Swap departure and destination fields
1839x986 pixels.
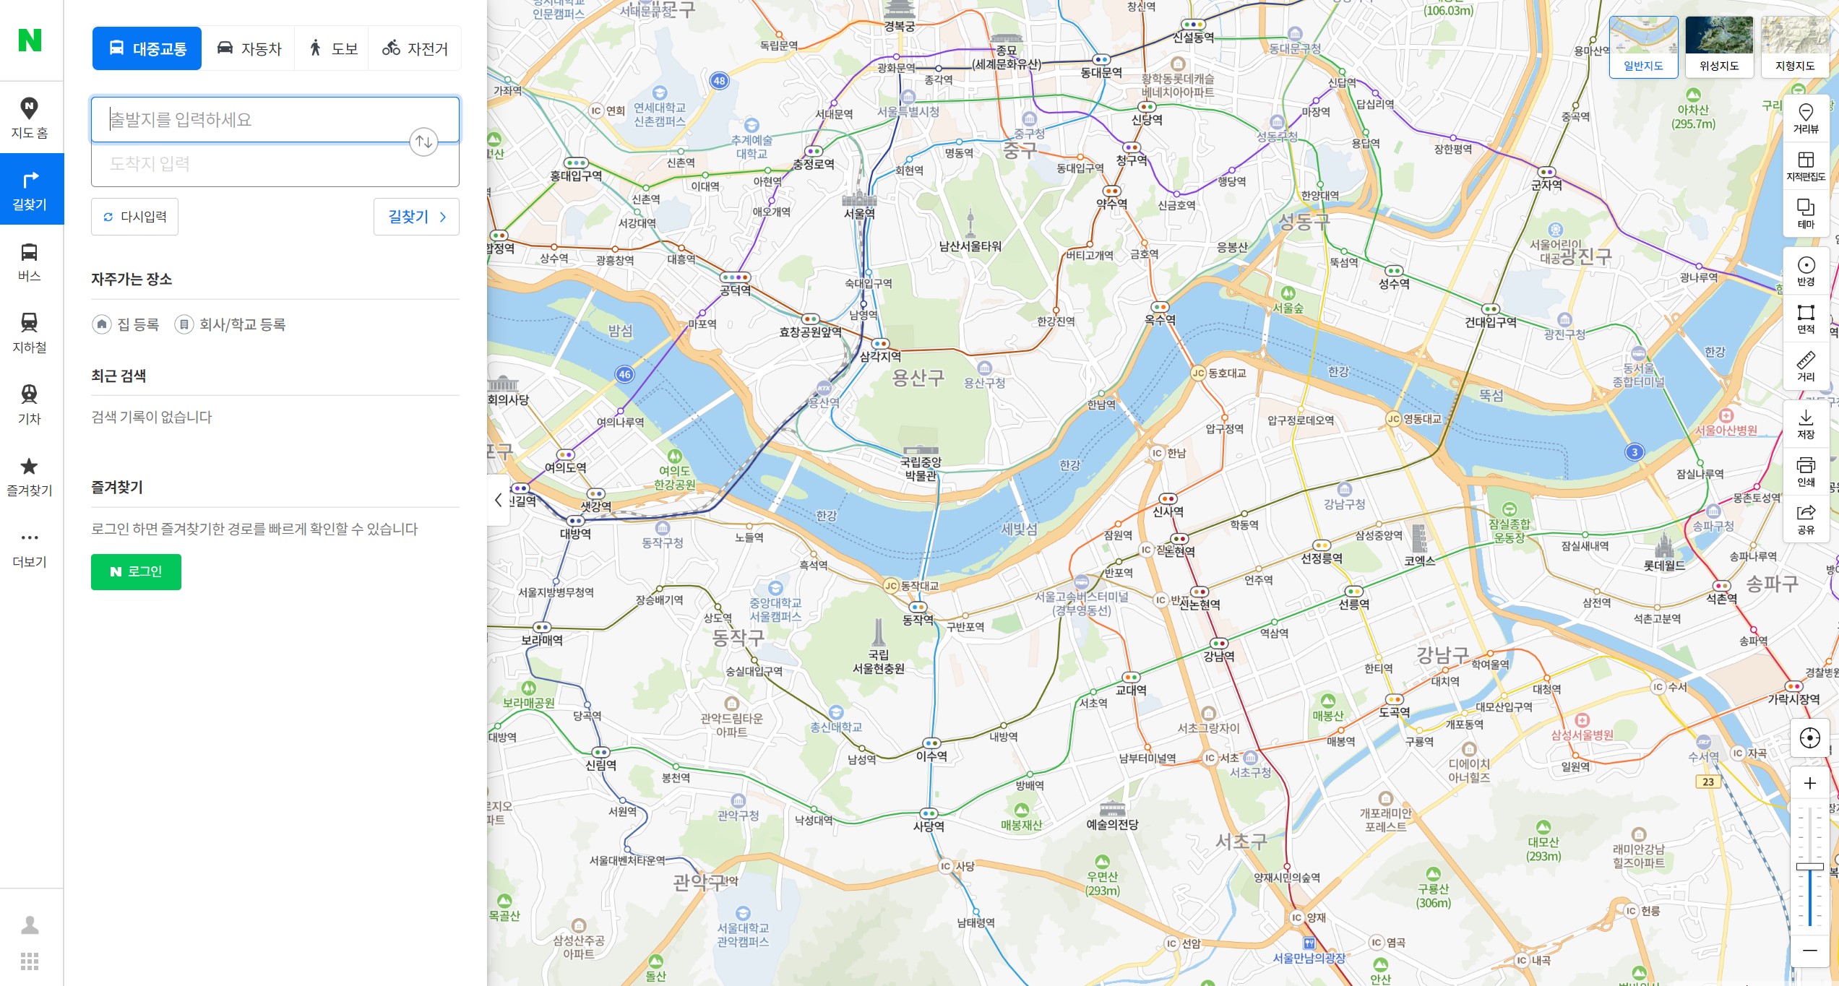[x=423, y=142]
